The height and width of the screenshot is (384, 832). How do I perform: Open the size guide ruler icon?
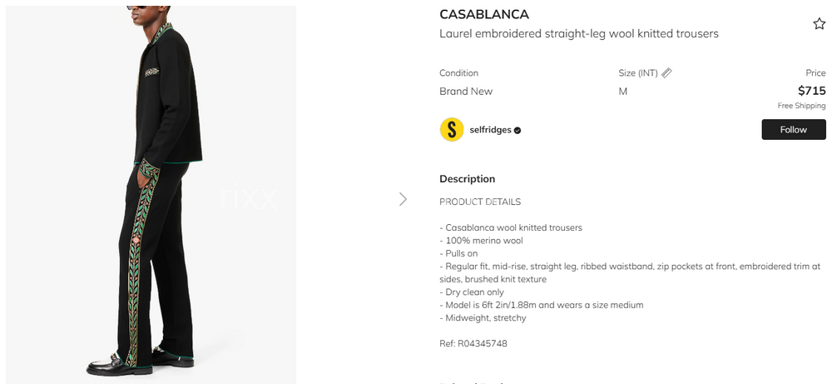tap(666, 73)
